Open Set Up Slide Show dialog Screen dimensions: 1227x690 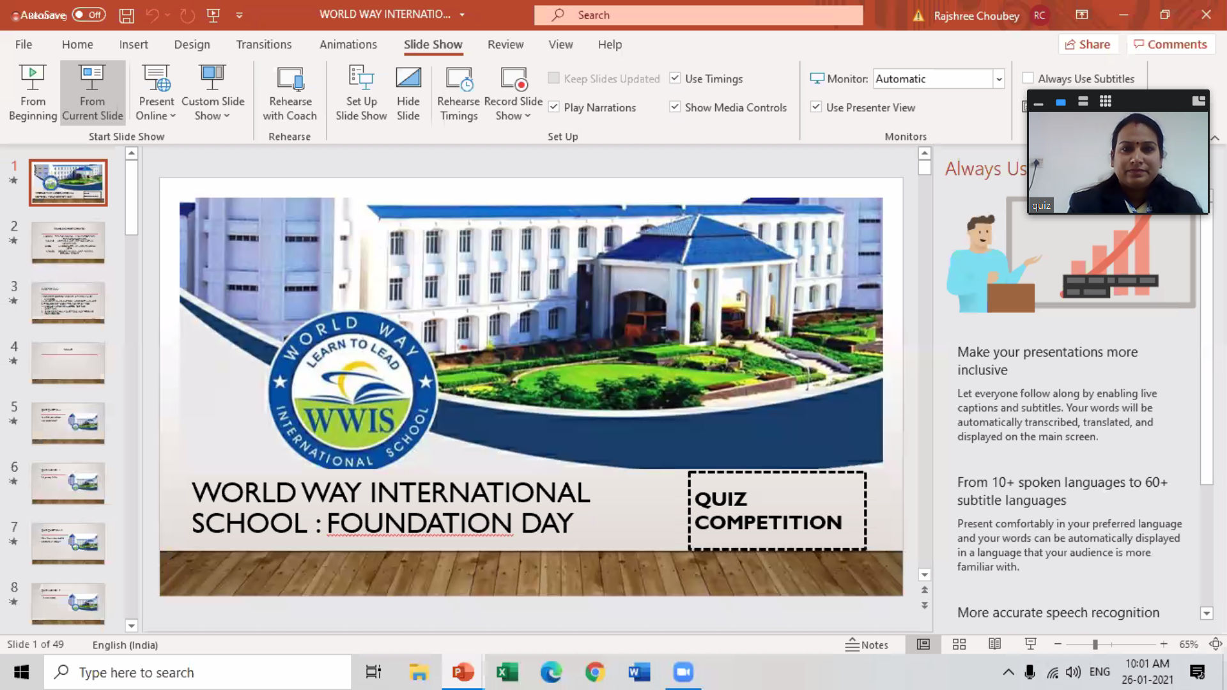click(x=361, y=93)
